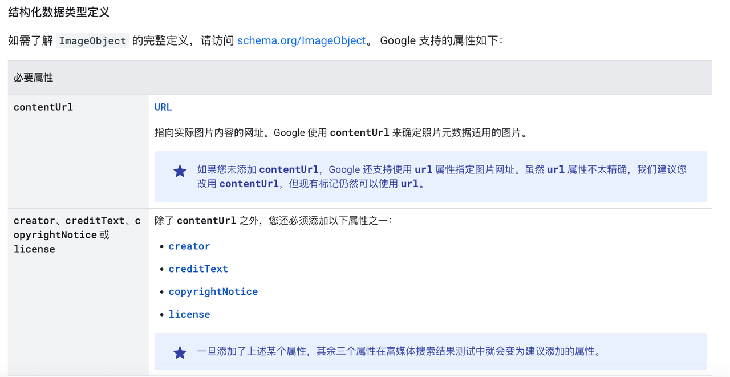
Task: Click the star icon in contentUrl note
Action: (180, 171)
